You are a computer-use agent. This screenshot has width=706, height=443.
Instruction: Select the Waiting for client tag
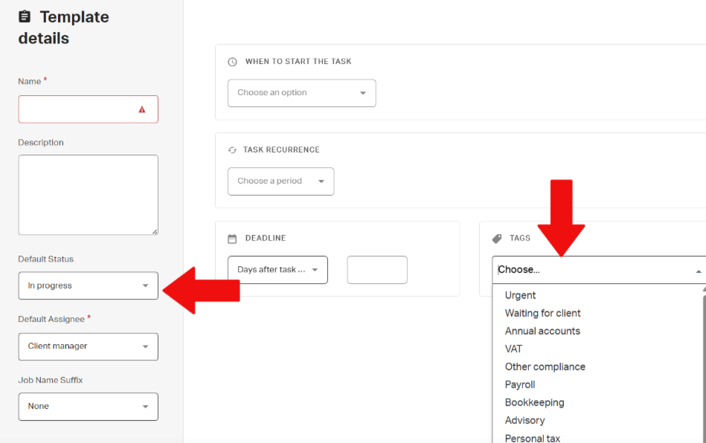542,313
